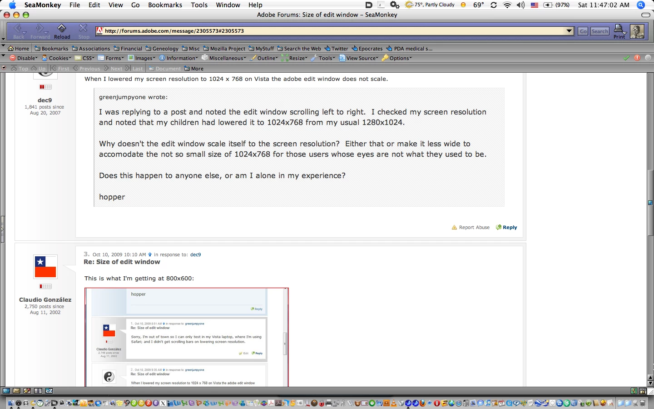Open the Navigator component icon in status bar
Viewport: 654px width, 409px height.
click(6, 391)
